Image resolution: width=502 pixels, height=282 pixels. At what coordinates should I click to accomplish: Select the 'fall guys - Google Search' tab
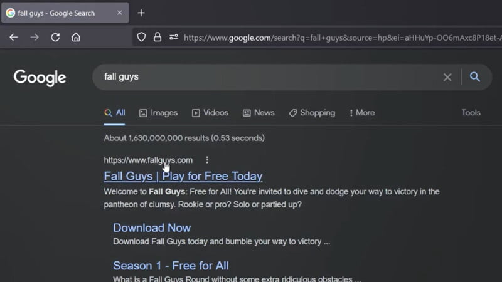(x=65, y=13)
